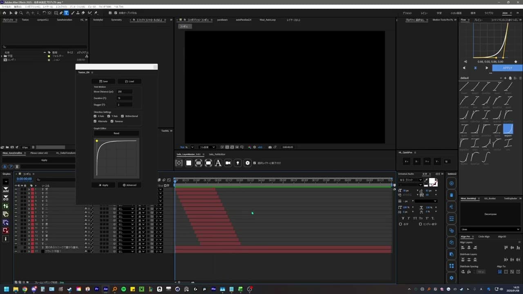Create a null with Sails_LayerMaster null icon
523x294 pixels.
click(179, 163)
